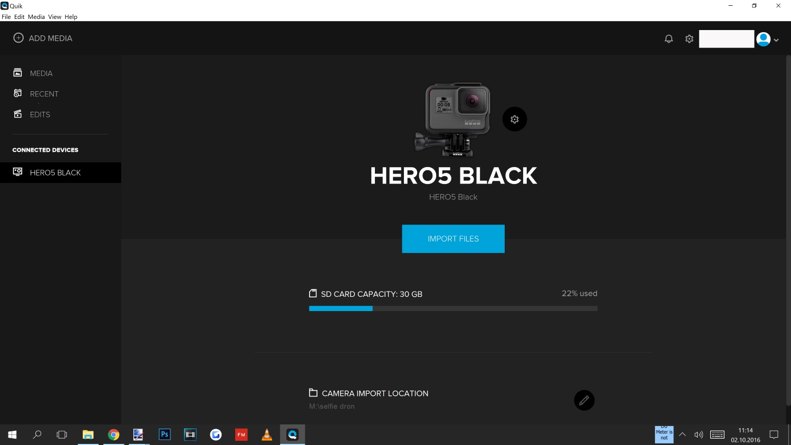Image resolution: width=791 pixels, height=445 pixels.
Task: Select Media in the sidebar
Action: (41, 73)
